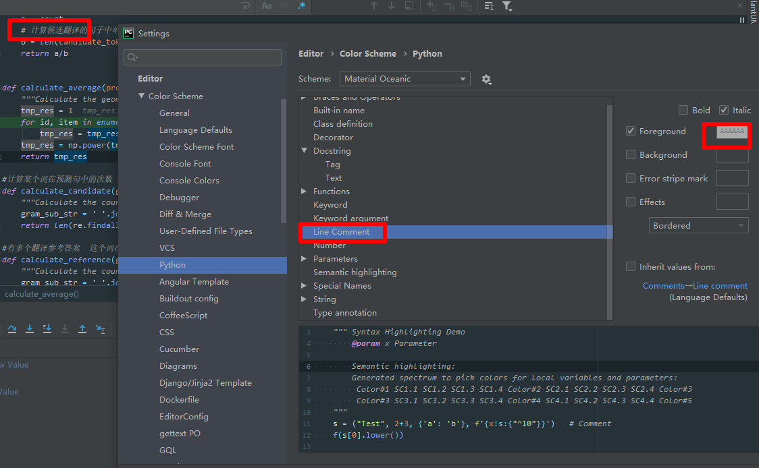759x468 pixels.
Task: Enable the Background checkbox
Action: 630,154
